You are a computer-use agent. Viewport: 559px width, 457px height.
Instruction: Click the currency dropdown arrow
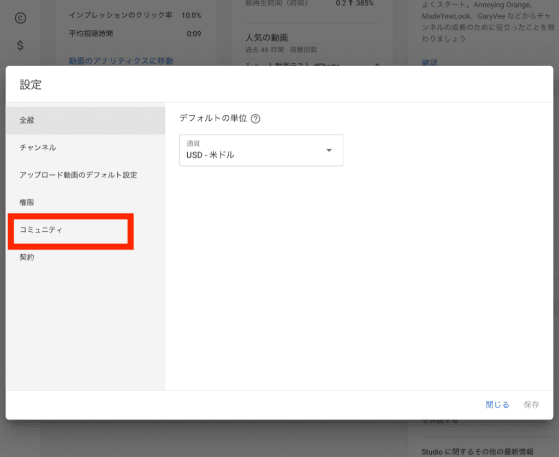(329, 150)
